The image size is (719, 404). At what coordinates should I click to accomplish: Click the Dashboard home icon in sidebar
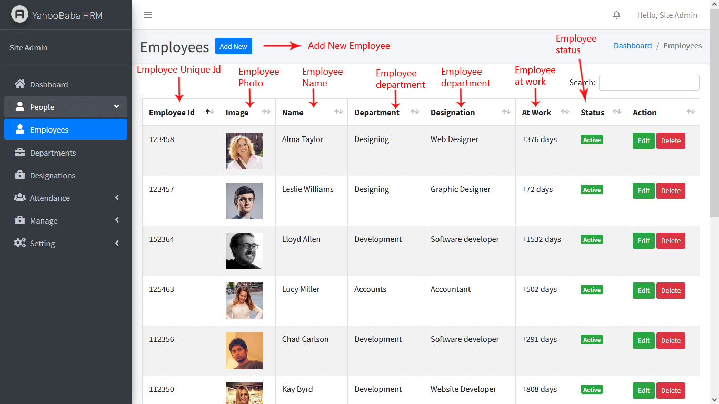tap(20, 84)
